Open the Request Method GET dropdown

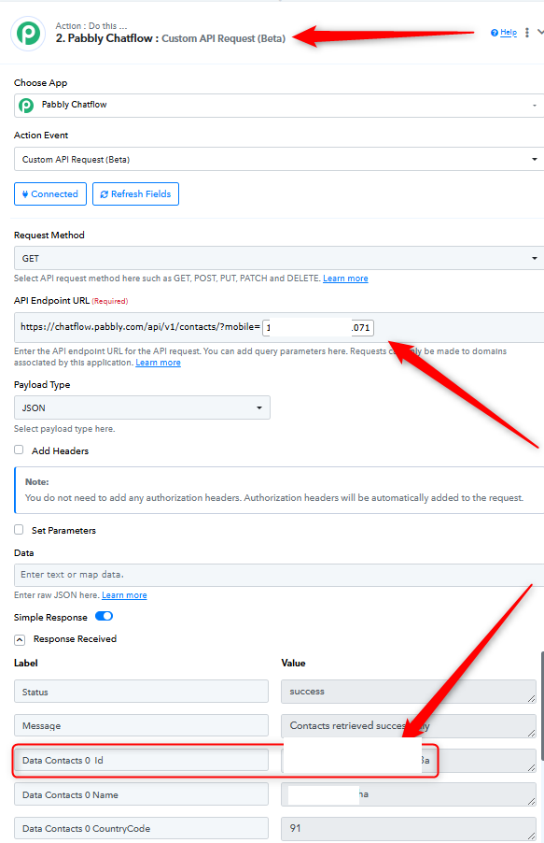(x=279, y=258)
